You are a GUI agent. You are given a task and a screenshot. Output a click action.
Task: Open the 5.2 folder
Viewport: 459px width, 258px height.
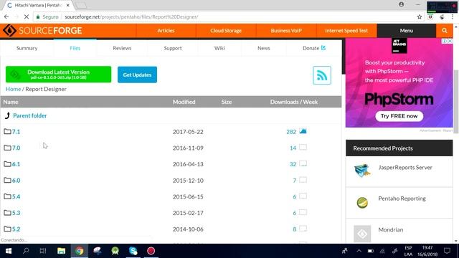tap(16, 229)
